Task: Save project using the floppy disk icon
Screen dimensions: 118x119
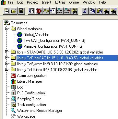Action: (x=21, y=11)
